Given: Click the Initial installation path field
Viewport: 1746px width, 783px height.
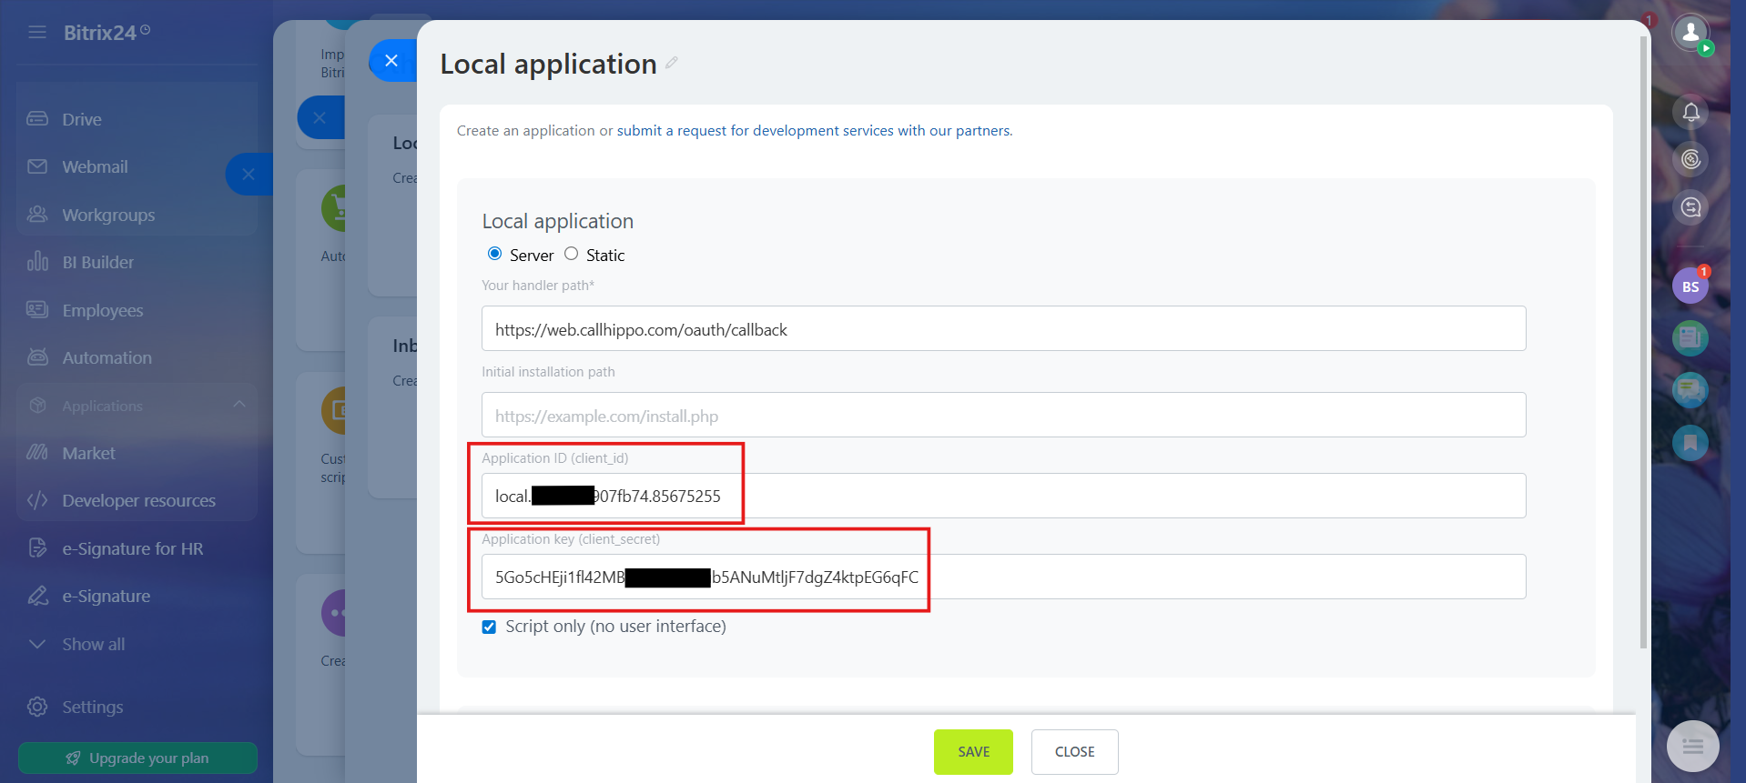Looking at the screenshot, I should pyautogui.click(x=1003, y=415).
